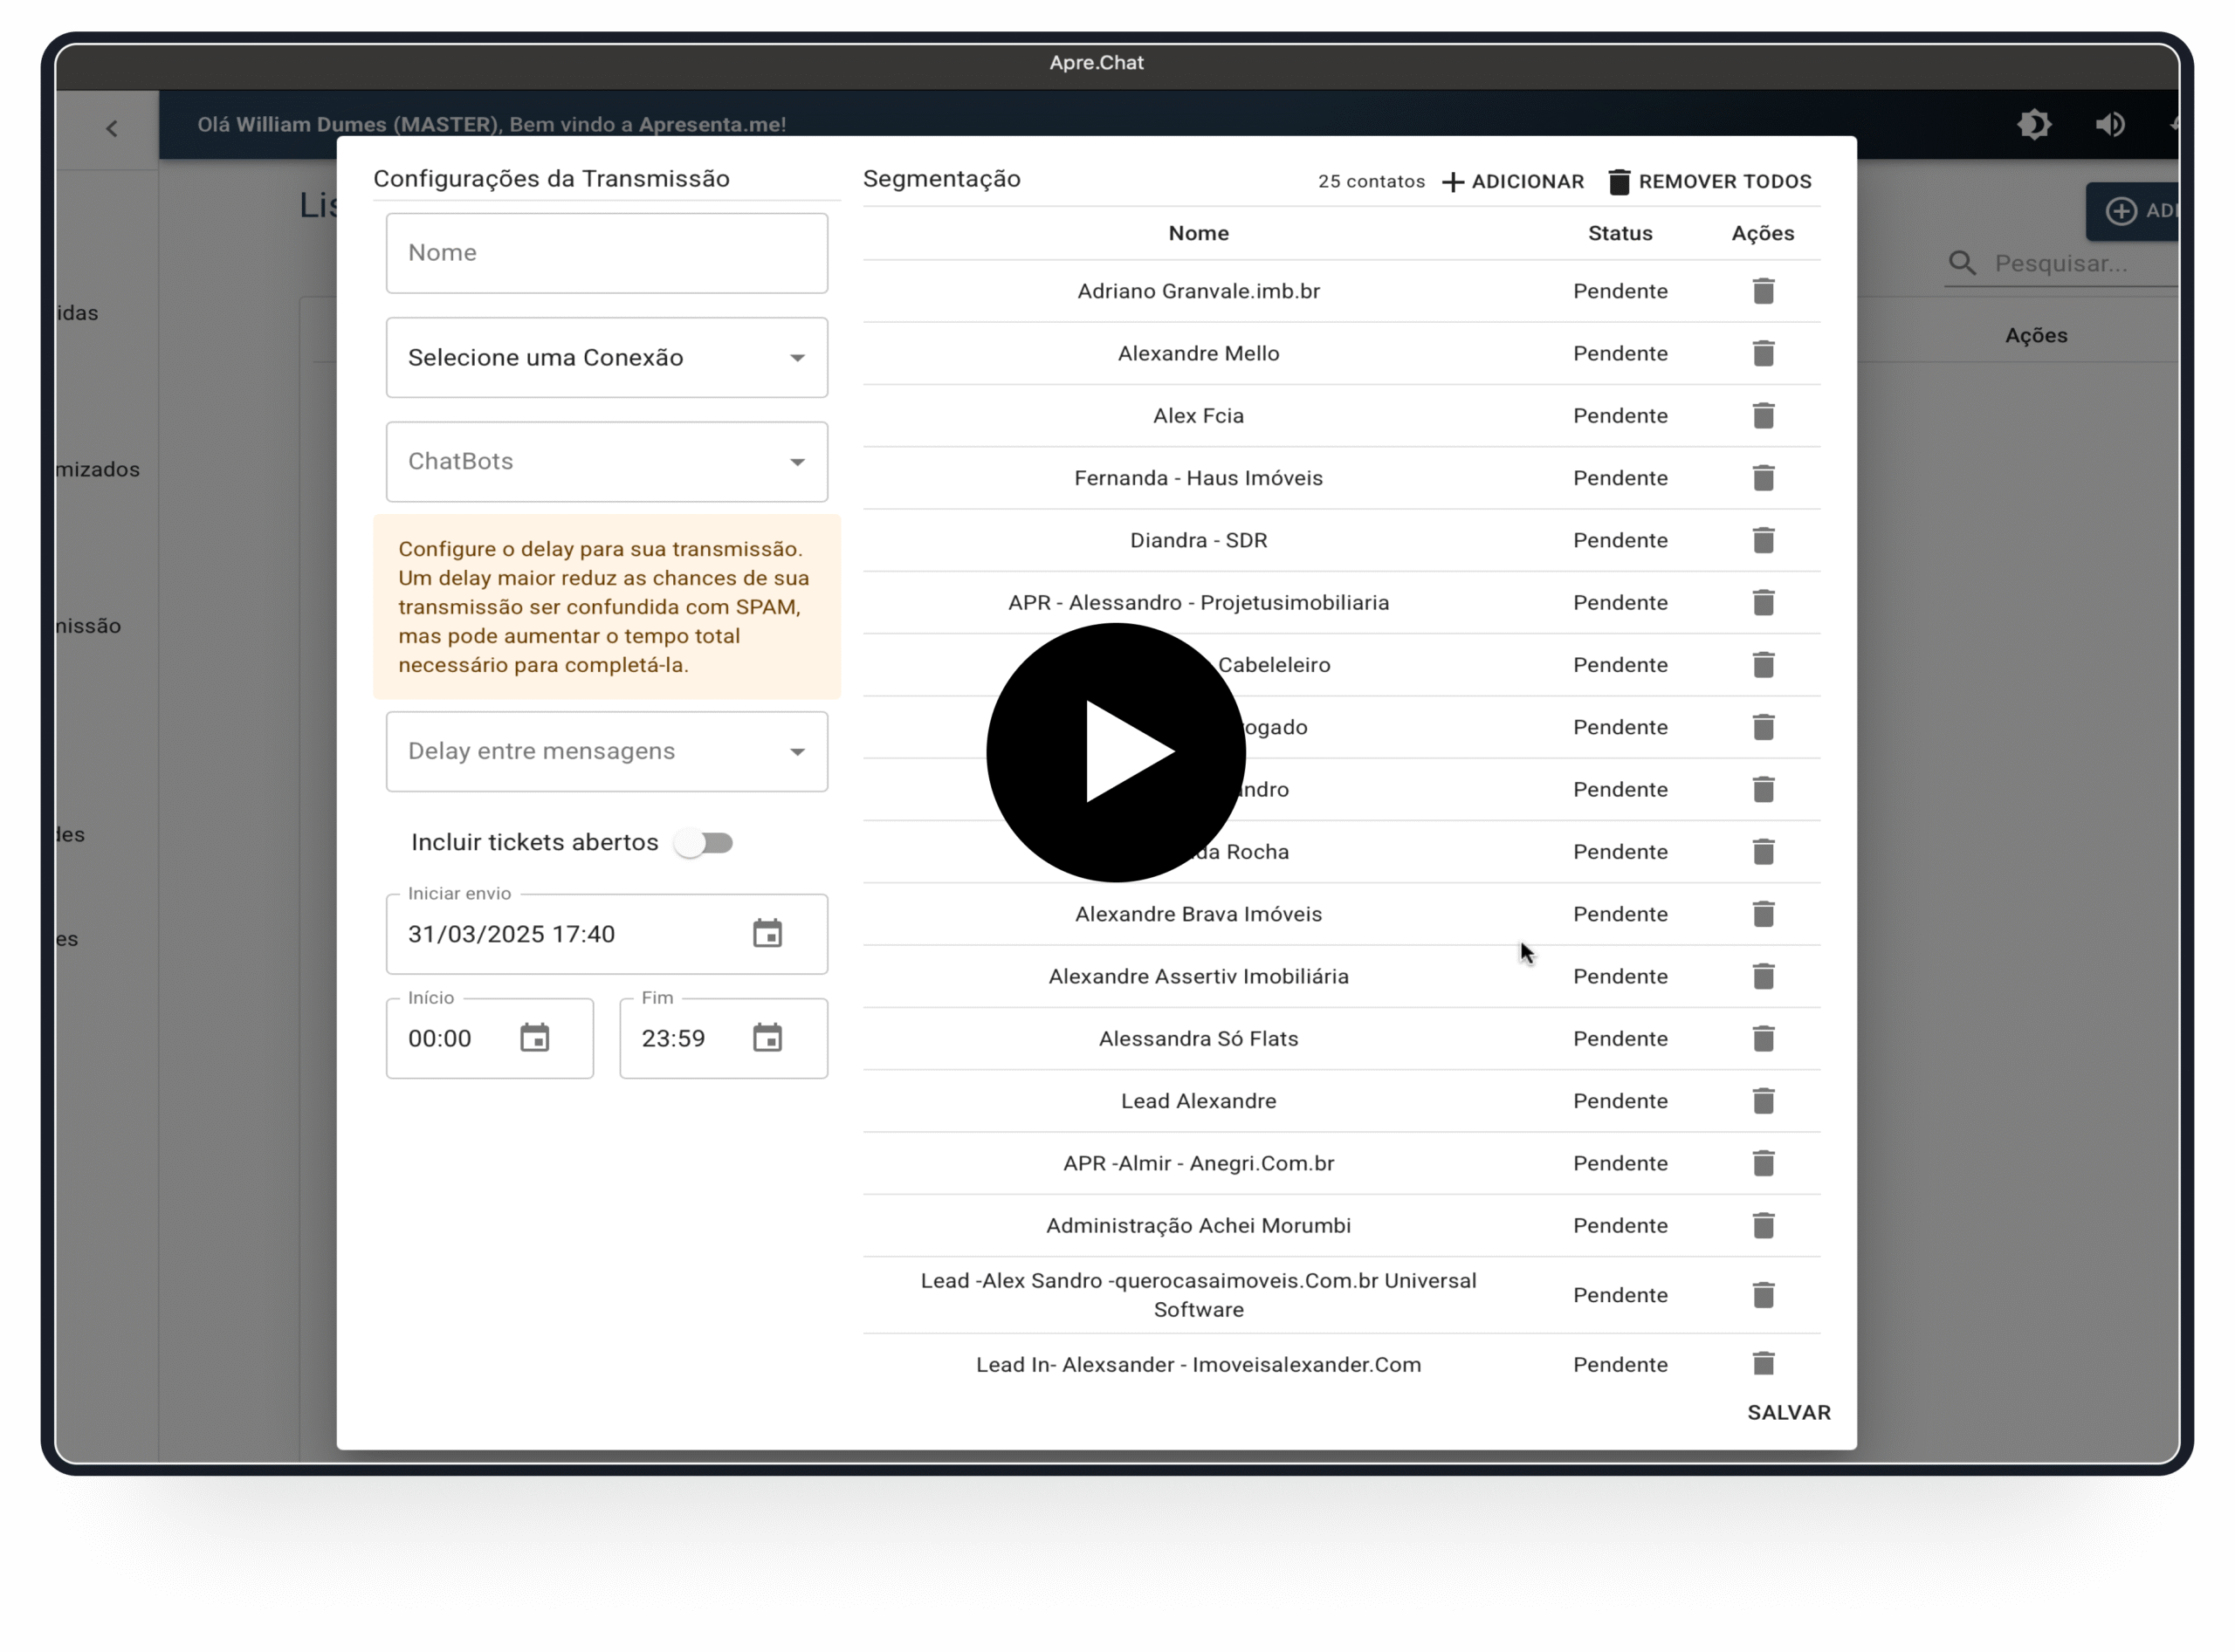Viewport: 2235px width, 1652px height.
Task: Click the Pesquisar search field
Action: click(x=2071, y=262)
